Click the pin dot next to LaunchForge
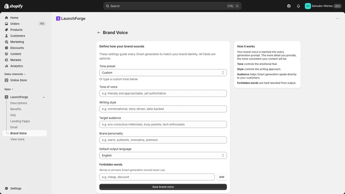 click(x=44, y=97)
